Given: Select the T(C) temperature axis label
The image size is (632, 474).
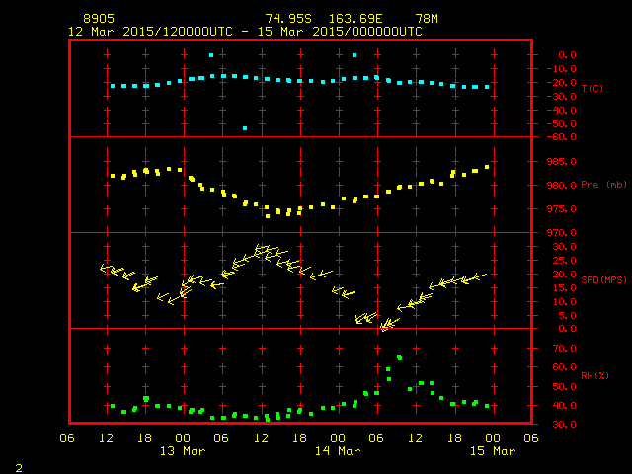Looking at the screenshot, I should pos(592,89).
